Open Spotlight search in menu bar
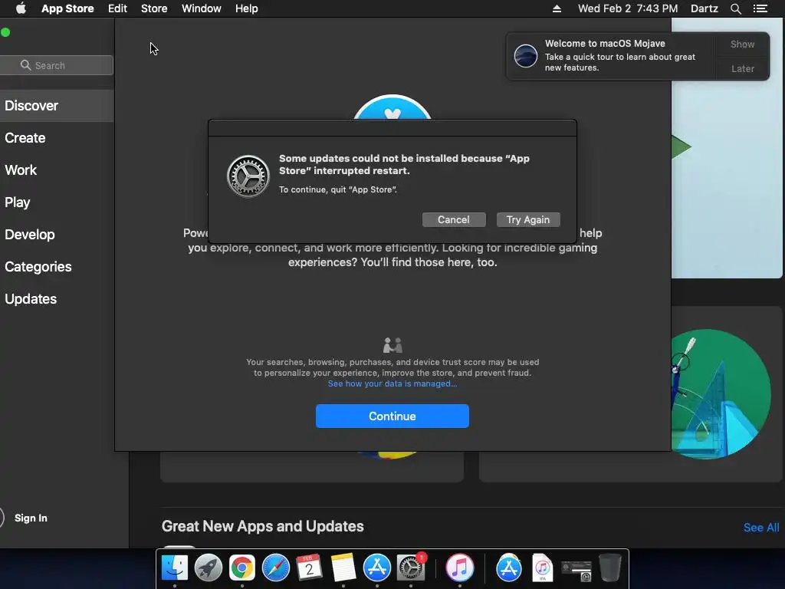This screenshot has width=785, height=589. pos(735,8)
